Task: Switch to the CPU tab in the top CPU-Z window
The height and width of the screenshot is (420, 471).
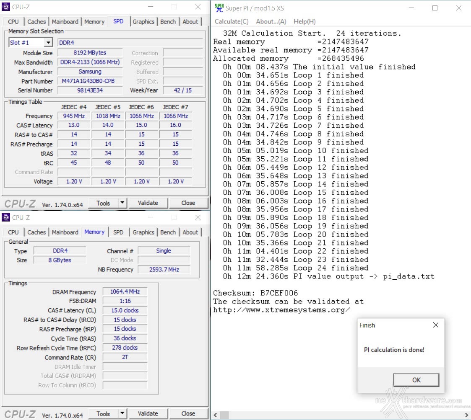Action: (x=13, y=22)
